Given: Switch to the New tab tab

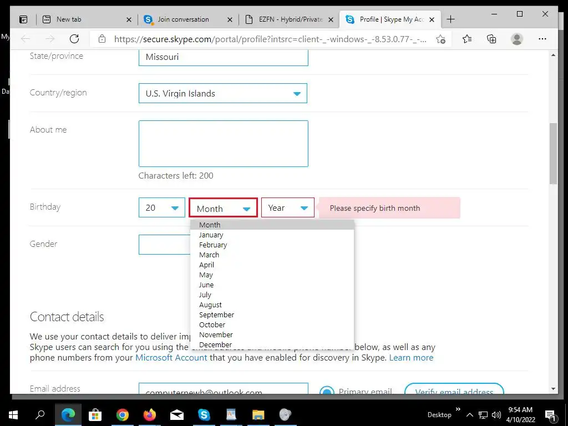Looking at the screenshot, I should pos(87,19).
